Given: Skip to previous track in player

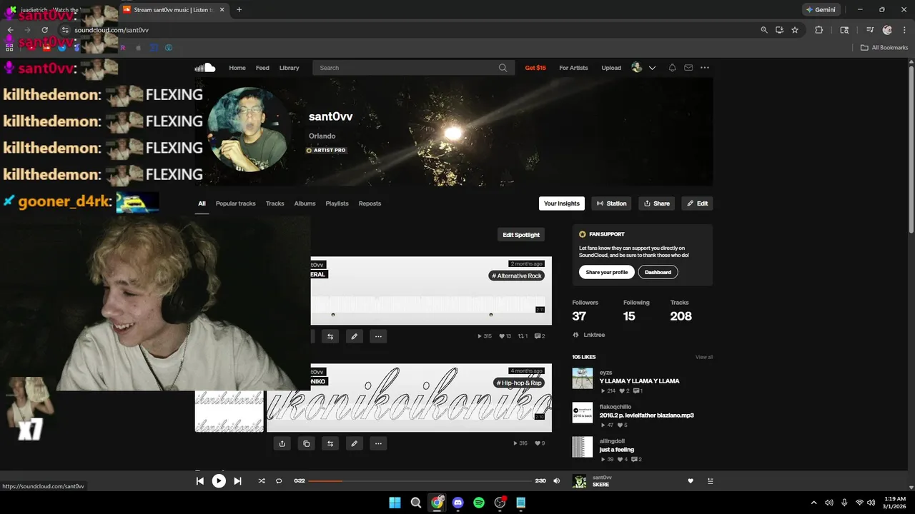Looking at the screenshot, I should pyautogui.click(x=200, y=481).
